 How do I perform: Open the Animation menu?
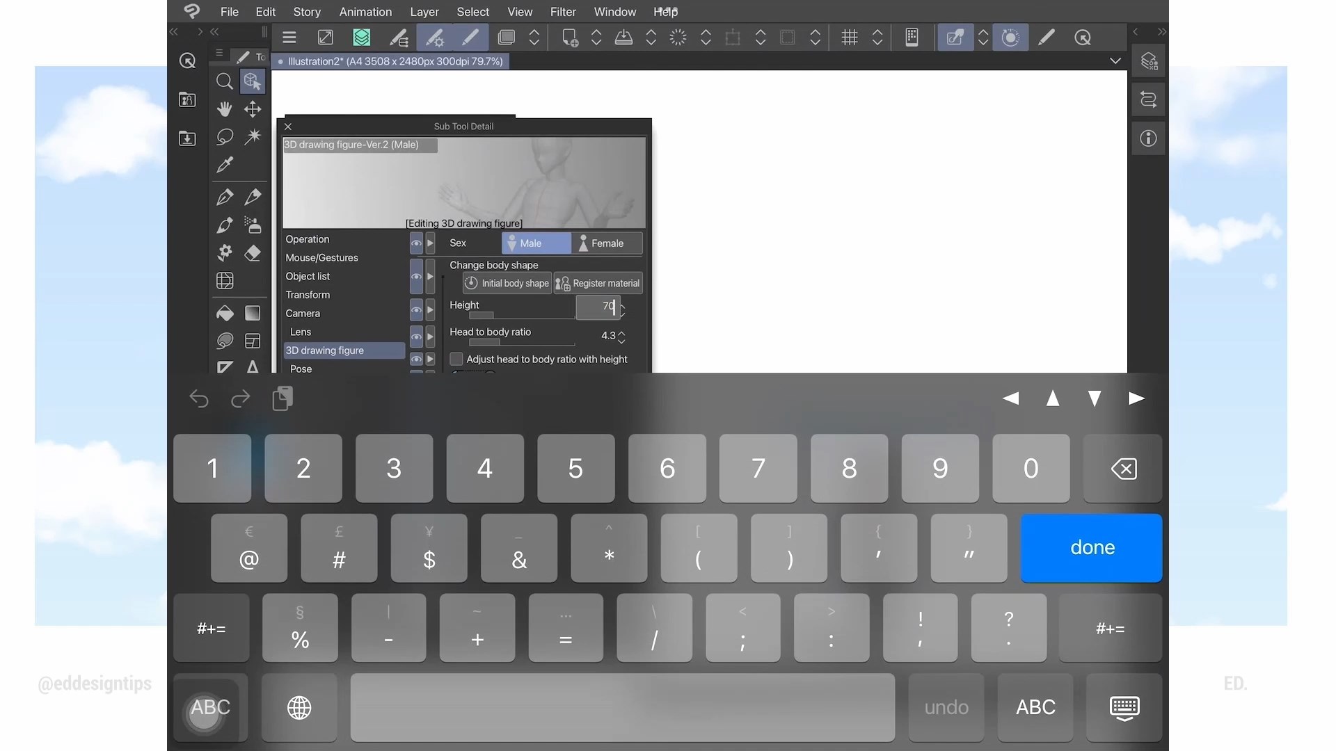pos(365,12)
